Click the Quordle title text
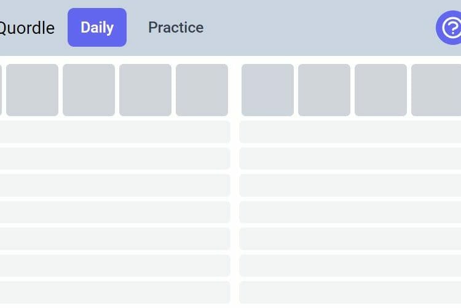Image resolution: width=461 pixels, height=308 pixels. point(27,28)
